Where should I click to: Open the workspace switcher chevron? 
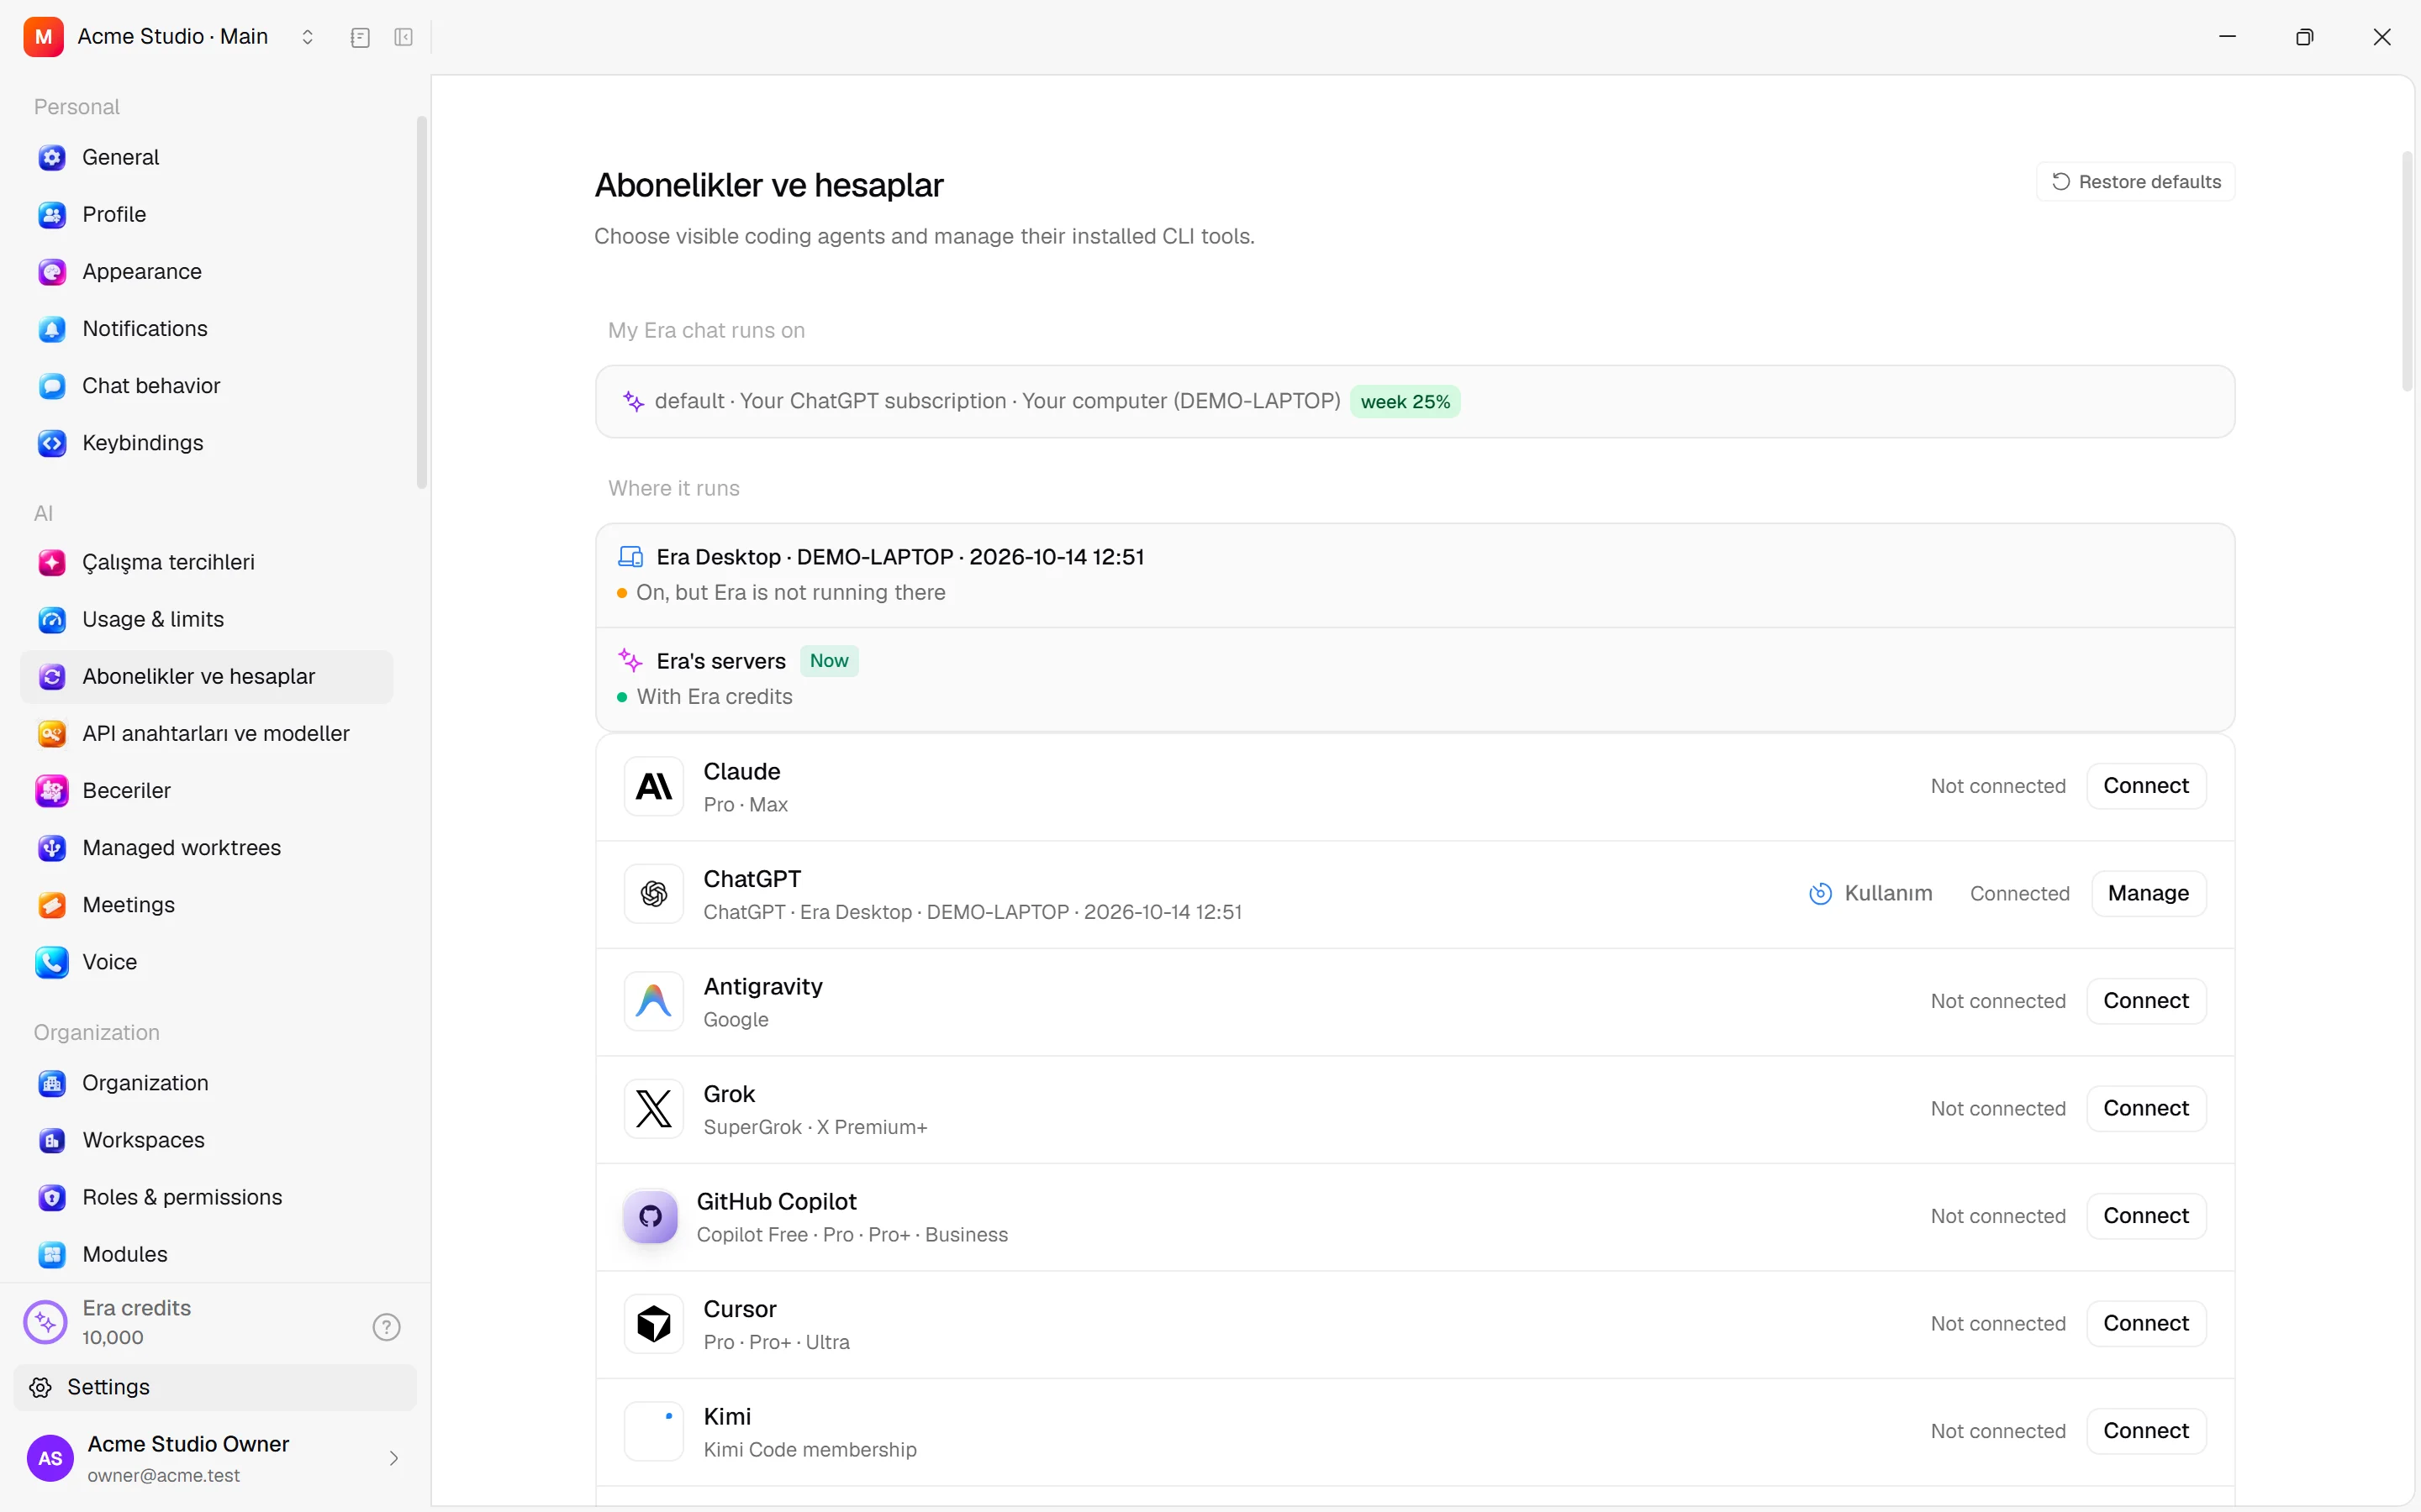coord(307,37)
